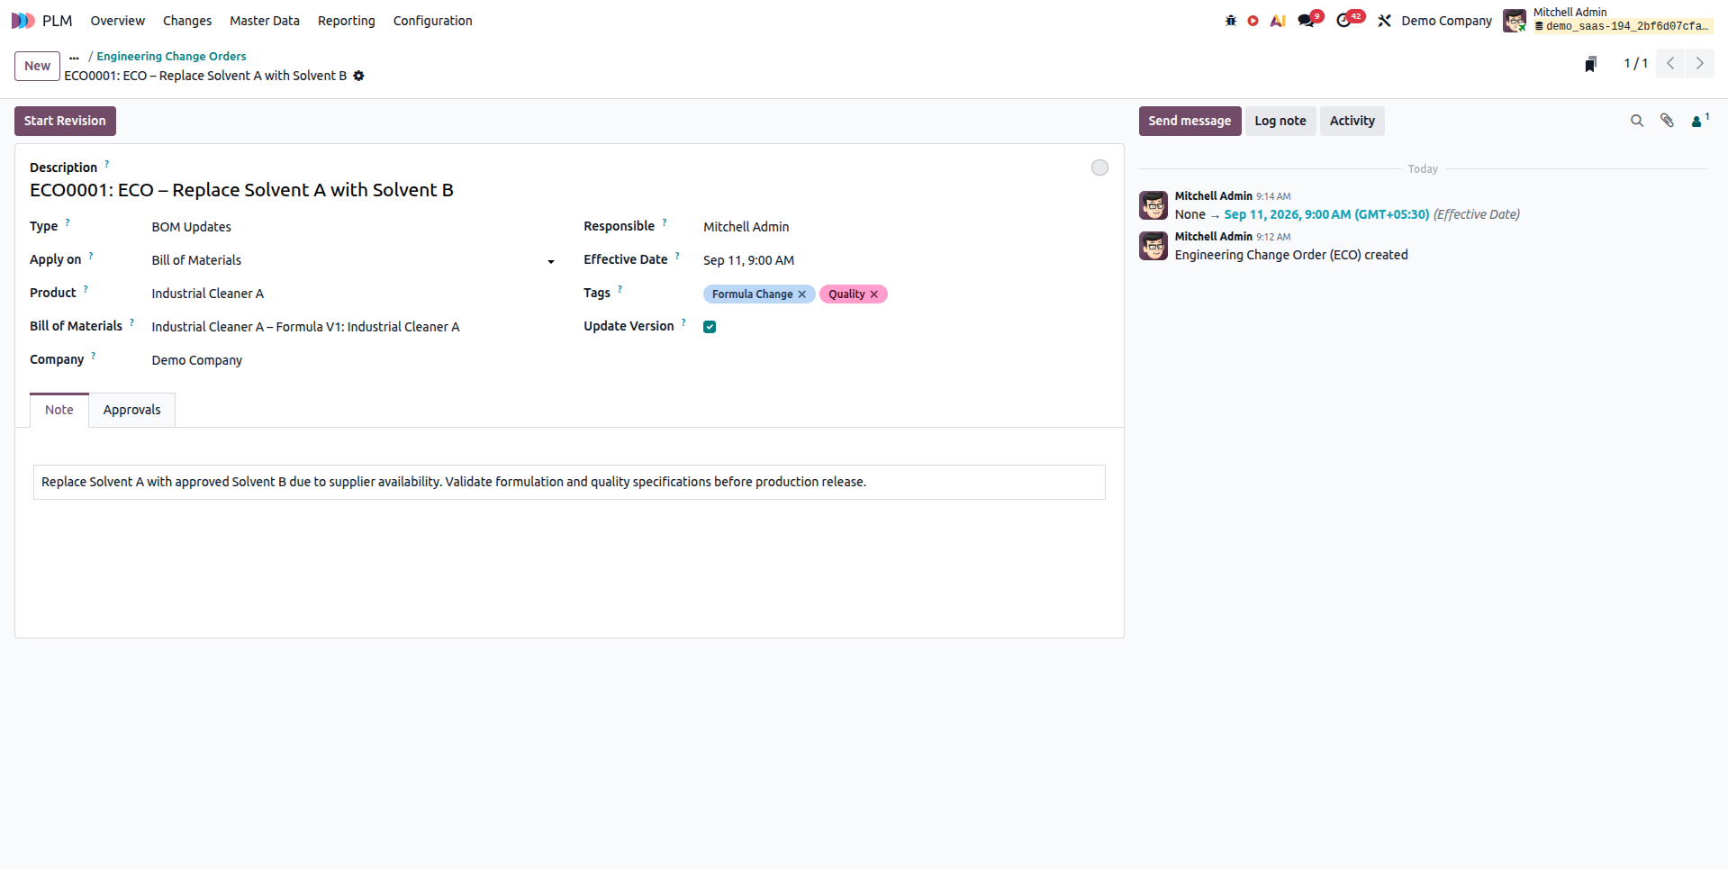Toggle the Update Version checkbox
1728x869 pixels.
710,327
